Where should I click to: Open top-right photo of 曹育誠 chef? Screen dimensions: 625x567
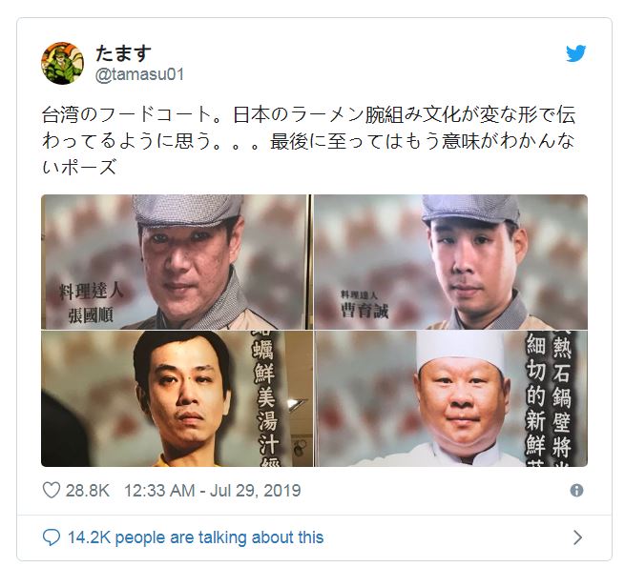tap(450, 262)
